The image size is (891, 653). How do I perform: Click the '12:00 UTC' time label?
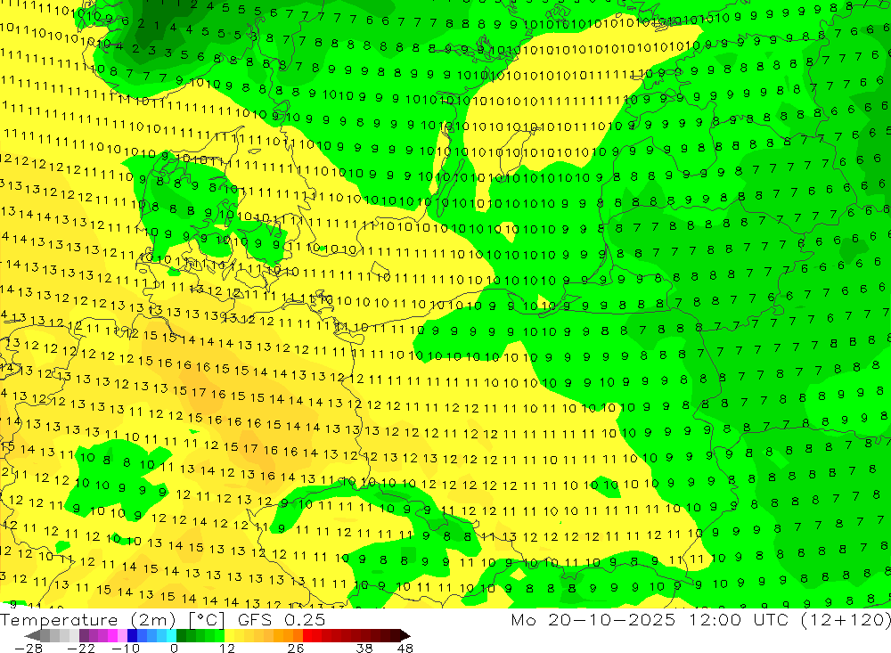(x=739, y=619)
